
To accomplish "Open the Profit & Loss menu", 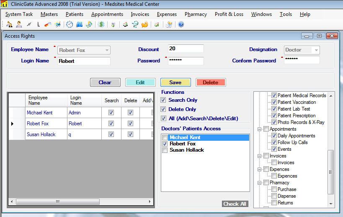I will [229, 14].
